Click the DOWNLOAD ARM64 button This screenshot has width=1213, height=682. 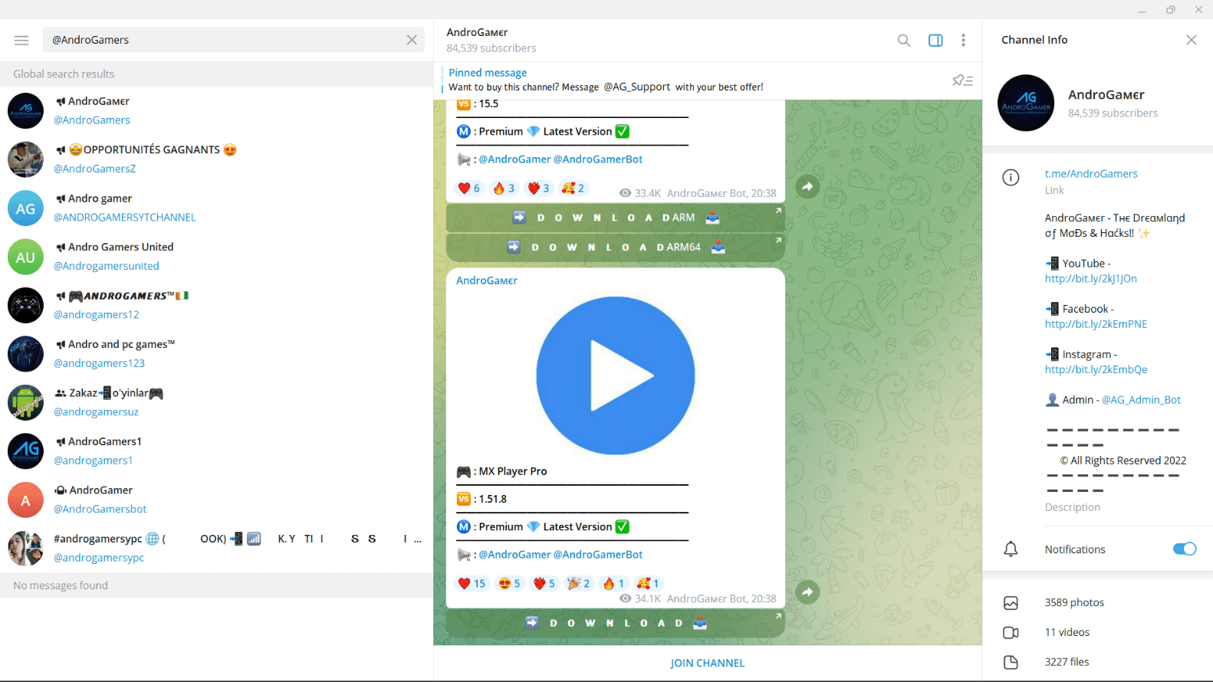click(615, 248)
